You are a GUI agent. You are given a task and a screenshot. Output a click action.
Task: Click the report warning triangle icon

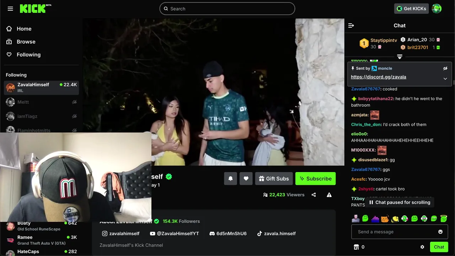[x=329, y=195]
